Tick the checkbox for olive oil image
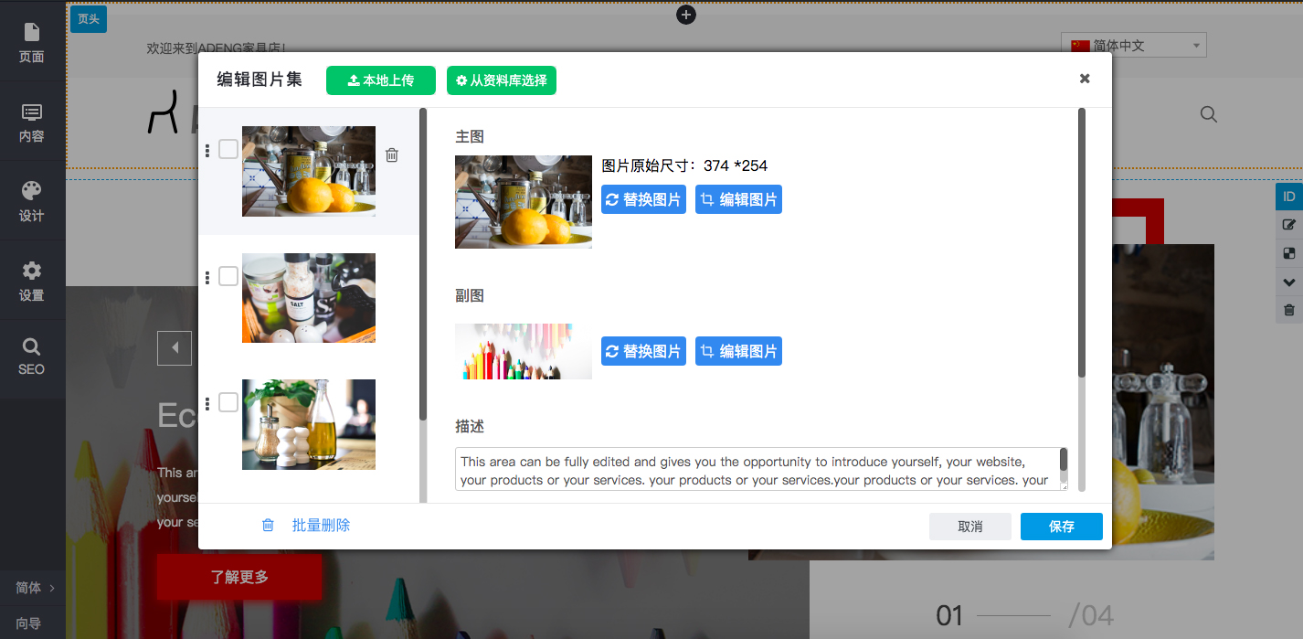The image size is (1303, 639). (x=228, y=402)
